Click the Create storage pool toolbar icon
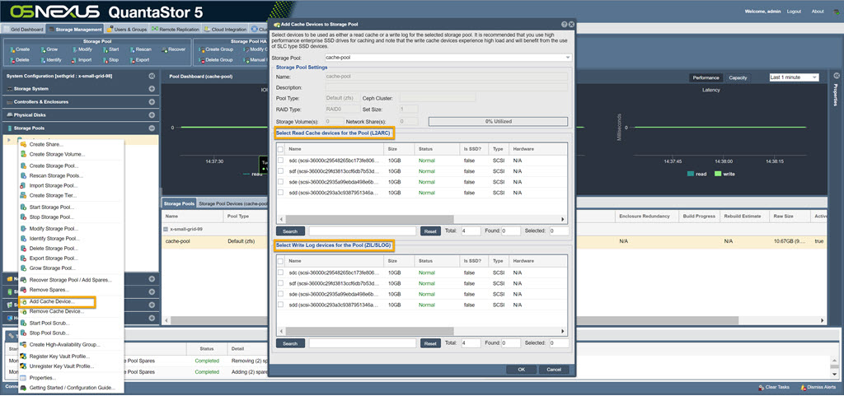 [12, 49]
